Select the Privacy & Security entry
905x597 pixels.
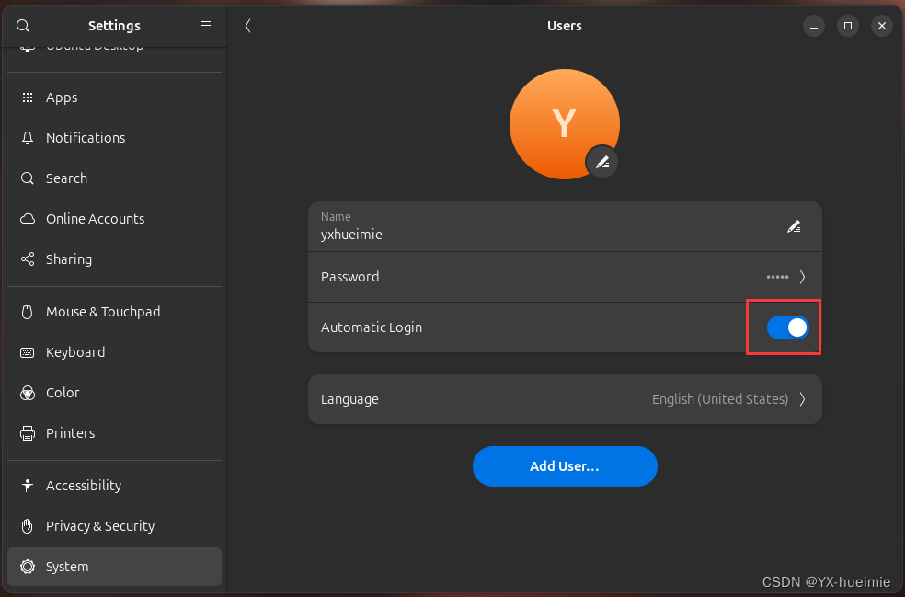coord(114,526)
